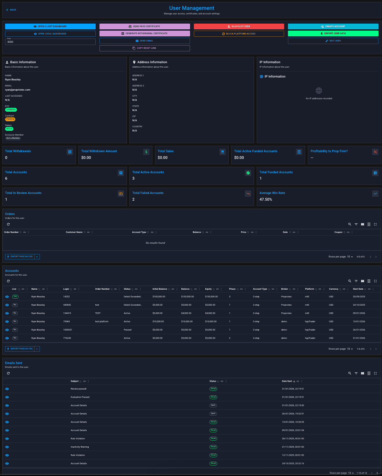
Task: Go back using the Back link
Action: pyautogui.click(x=11, y=10)
